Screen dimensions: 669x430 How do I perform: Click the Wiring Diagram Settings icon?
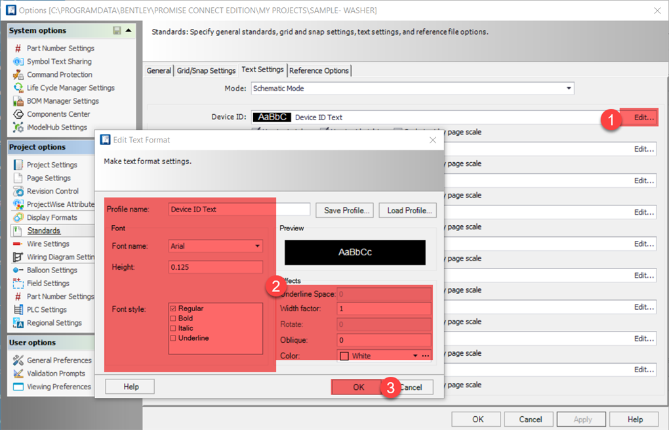click(18, 257)
